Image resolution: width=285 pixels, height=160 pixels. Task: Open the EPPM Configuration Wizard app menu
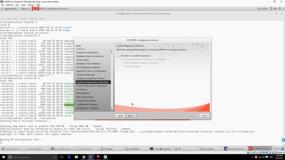pyautogui.click(x=54, y=8)
